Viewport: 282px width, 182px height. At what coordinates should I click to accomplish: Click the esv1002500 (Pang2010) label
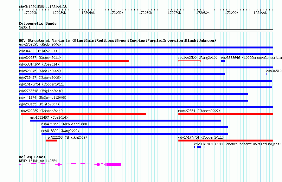tap(197, 58)
